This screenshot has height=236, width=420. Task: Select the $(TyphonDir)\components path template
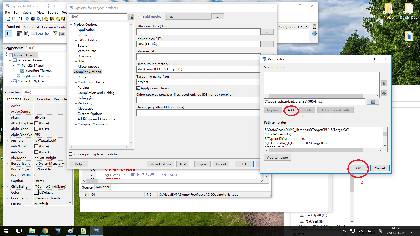pos(285,139)
